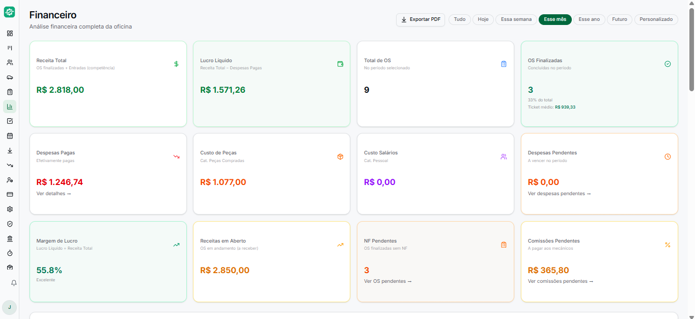Open the clients (people) icon in sidebar

tap(10, 63)
